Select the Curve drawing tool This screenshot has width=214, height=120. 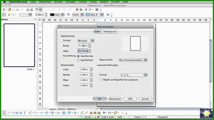point(30,113)
